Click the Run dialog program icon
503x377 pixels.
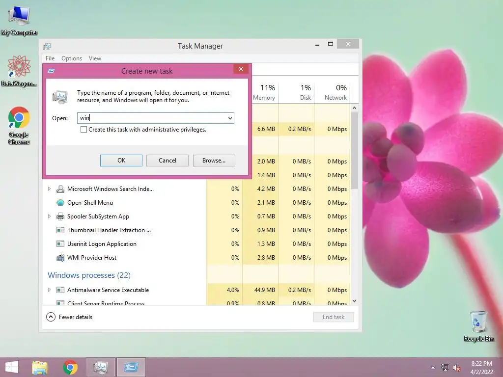60,97
